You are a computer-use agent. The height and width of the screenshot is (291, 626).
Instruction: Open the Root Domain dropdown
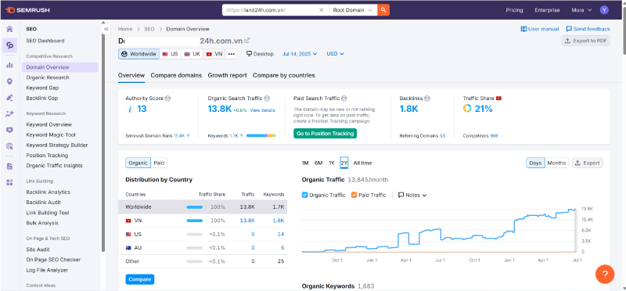(x=353, y=10)
